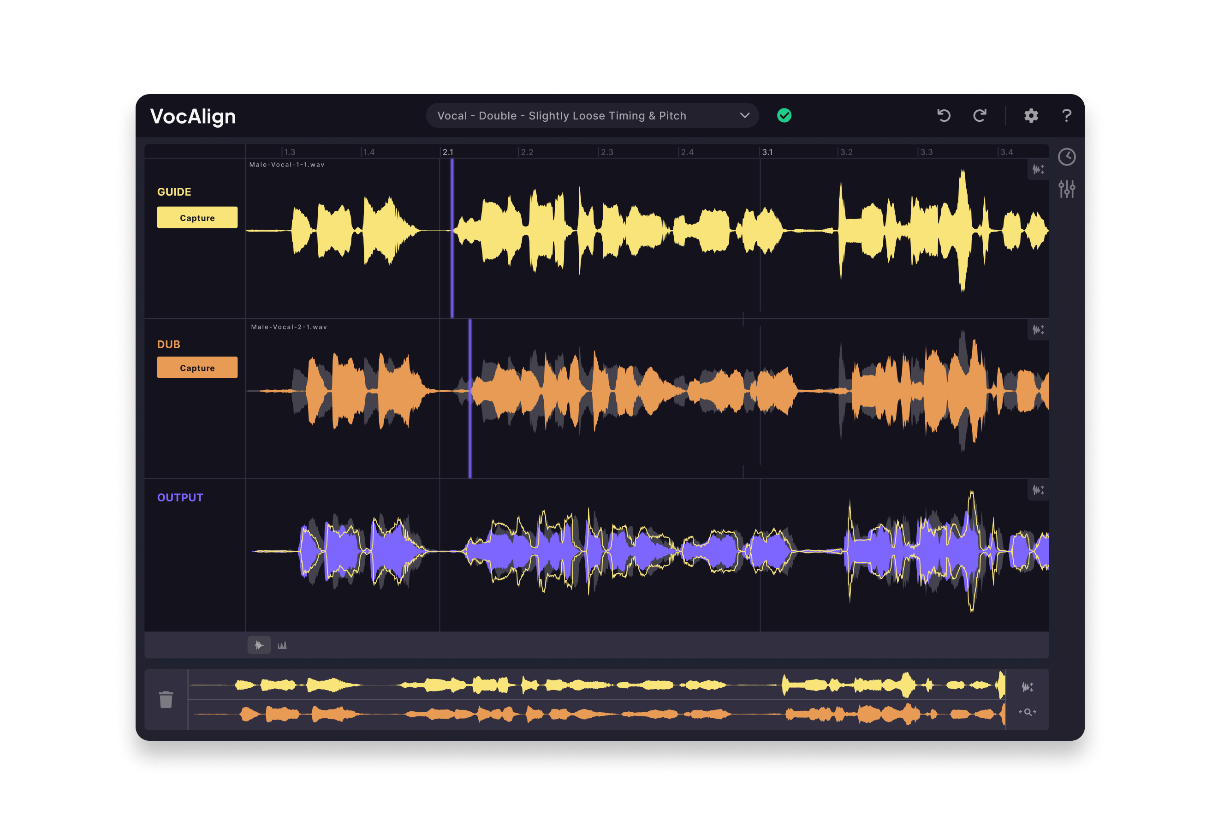Image resolution: width=1224 pixels, height=834 pixels.
Task: Select the Male-Vocal-1-1.wav clip label
Action: coord(287,164)
